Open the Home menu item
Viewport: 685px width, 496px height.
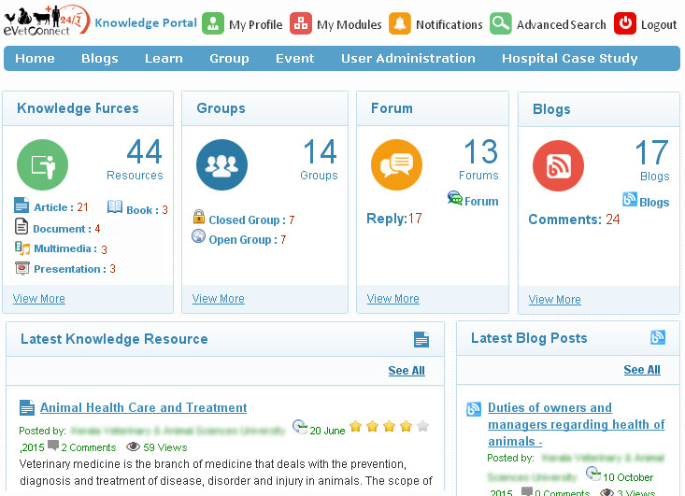click(x=35, y=59)
